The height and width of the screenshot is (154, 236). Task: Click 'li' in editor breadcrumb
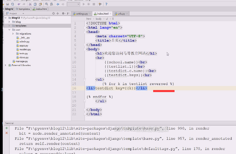point(113,19)
